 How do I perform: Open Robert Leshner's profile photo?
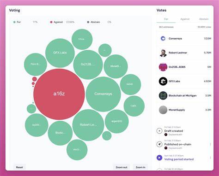pos(163,53)
